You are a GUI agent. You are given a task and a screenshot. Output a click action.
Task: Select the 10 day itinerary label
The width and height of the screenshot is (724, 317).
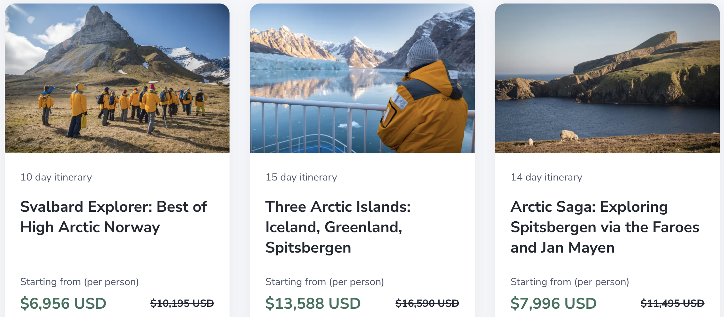(56, 177)
